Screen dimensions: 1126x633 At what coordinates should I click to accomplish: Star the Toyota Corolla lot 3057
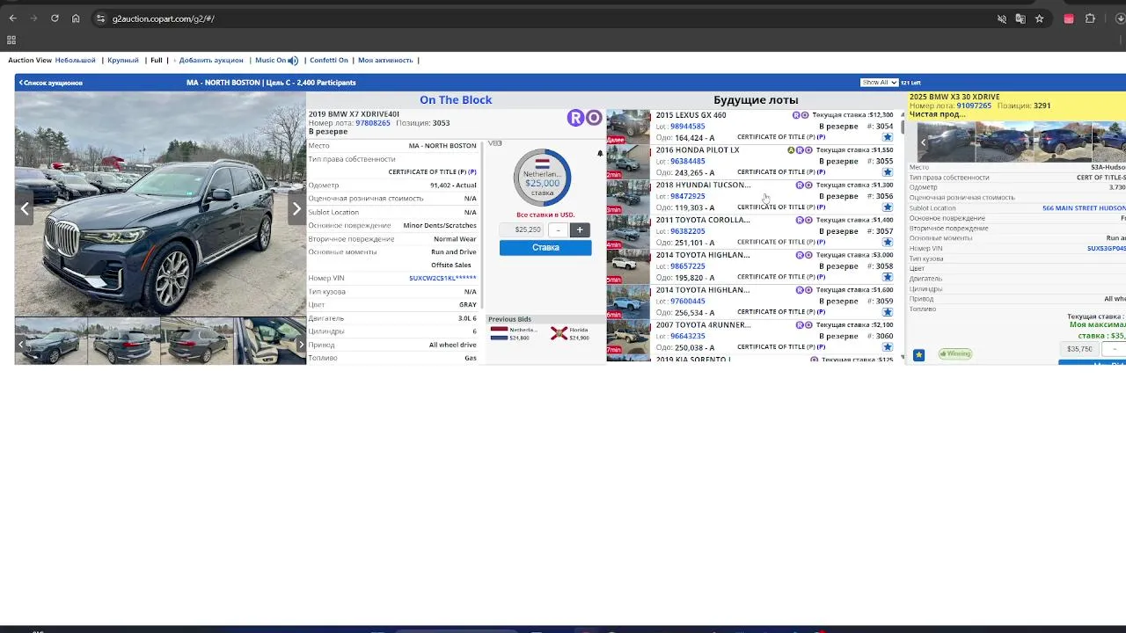(887, 242)
